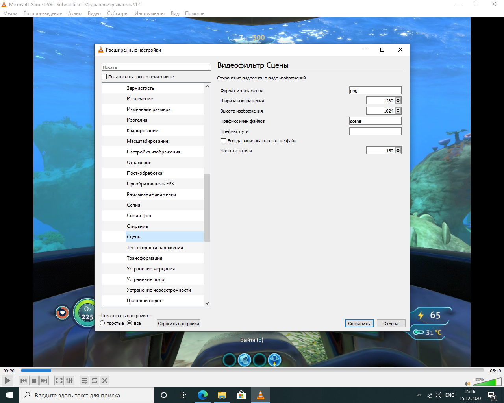Increase image width with up arrow
This screenshot has width=504, height=403.
[x=398, y=99]
